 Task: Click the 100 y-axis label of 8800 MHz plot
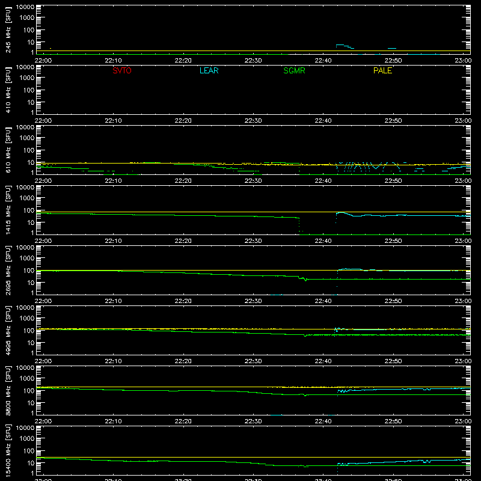[x=29, y=391]
